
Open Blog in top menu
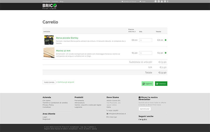tap(61, 1)
